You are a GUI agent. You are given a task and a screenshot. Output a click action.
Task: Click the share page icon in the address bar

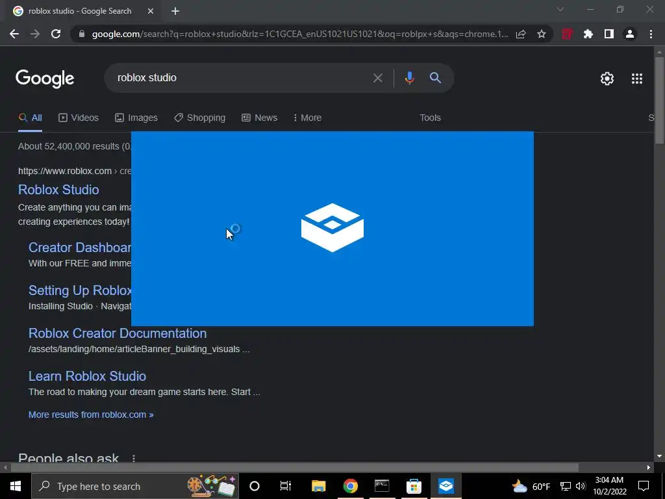521,34
